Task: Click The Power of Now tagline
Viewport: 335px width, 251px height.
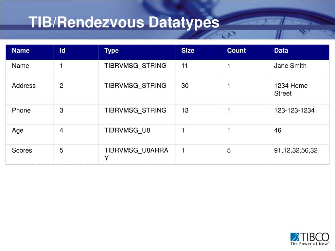Action: pyautogui.click(x=309, y=244)
